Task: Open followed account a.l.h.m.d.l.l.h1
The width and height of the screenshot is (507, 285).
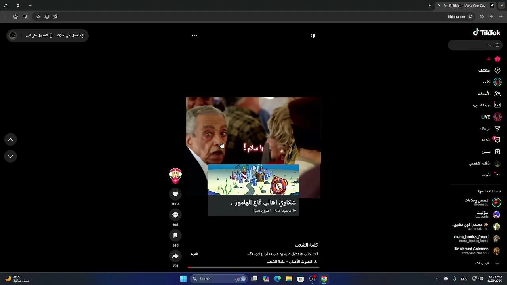Action: (476, 227)
